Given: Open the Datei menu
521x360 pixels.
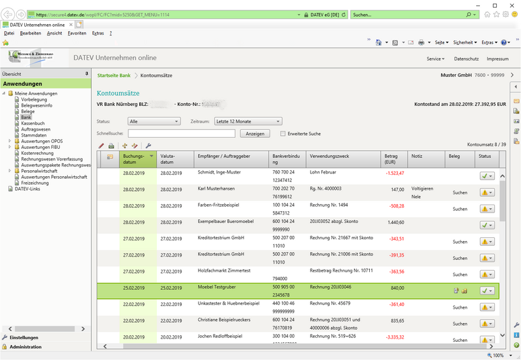Looking at the screenshot, I should coord(9,33).
